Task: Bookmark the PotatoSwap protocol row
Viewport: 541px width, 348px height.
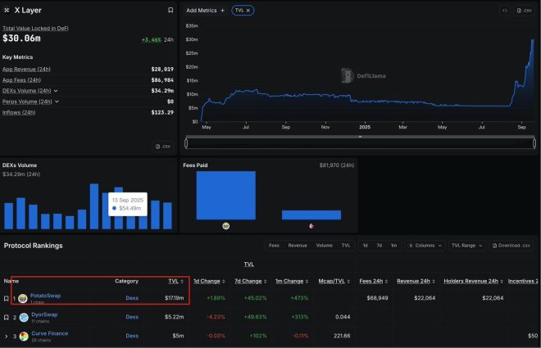Action: click(7, 298)
